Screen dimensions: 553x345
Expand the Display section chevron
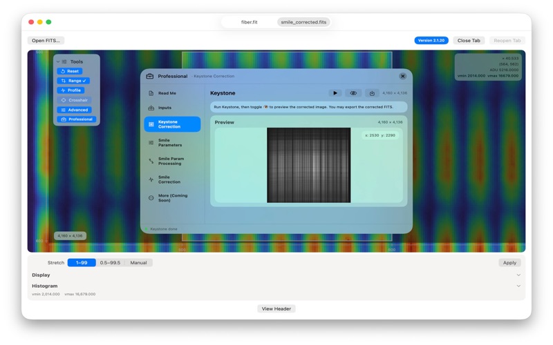518,275
